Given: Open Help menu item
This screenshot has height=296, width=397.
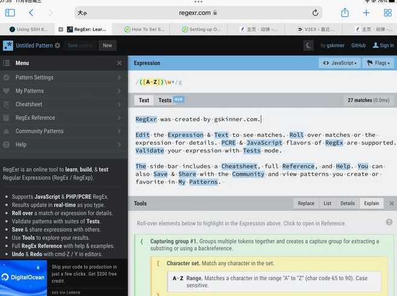Looking at the screenshot, I should pos(64,144).
